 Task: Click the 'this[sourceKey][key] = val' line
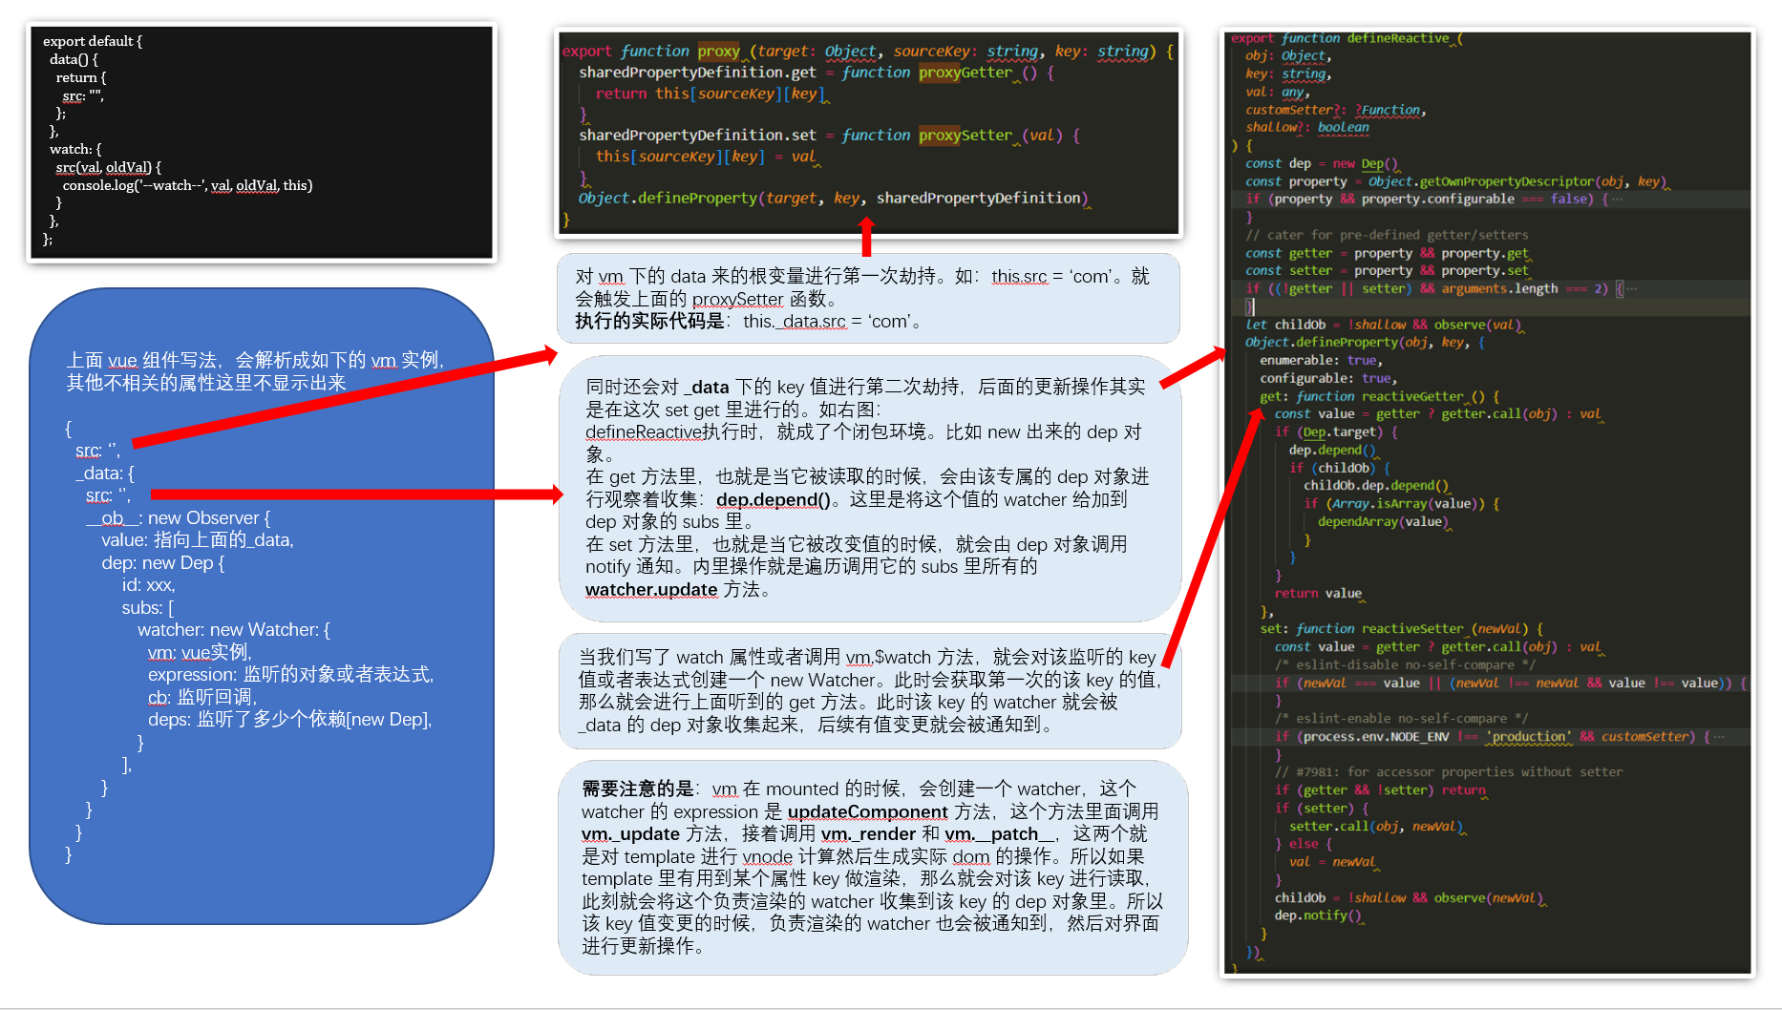tap(707, 157)
